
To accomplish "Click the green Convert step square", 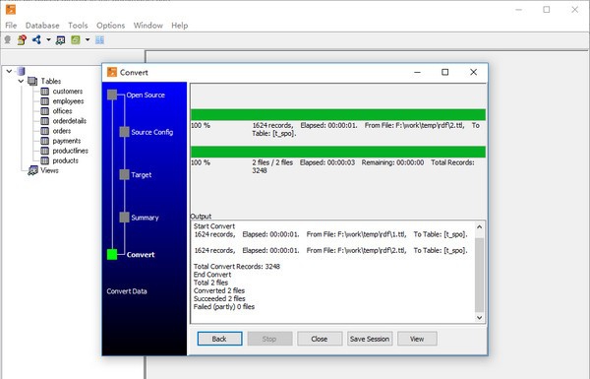I will click(x=112, y=254).
